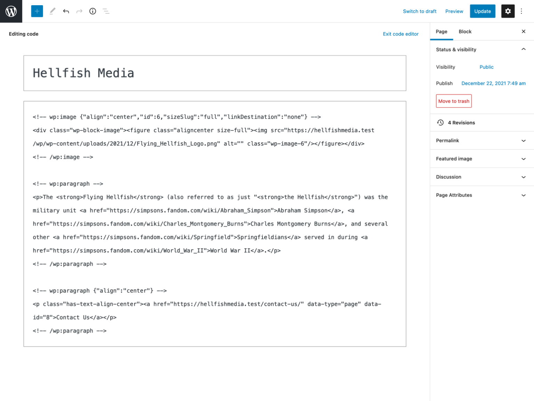
Task: Toggle the settings gear sidebar
Action: point(508,11)
